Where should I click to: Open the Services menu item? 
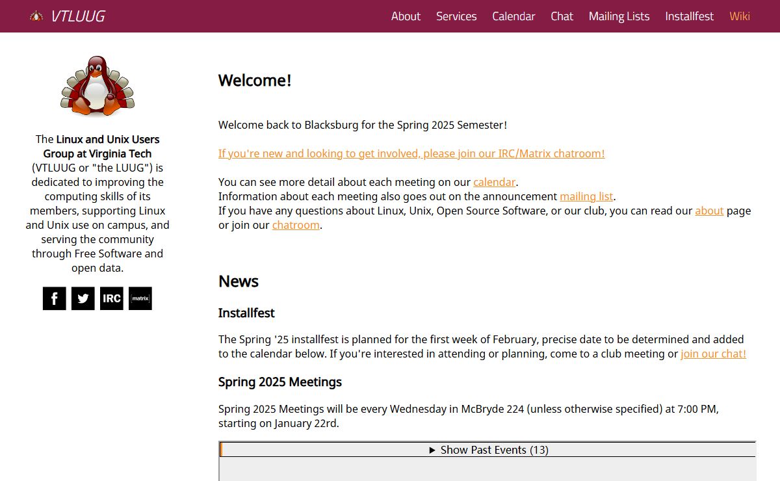(x=456, y=16)
